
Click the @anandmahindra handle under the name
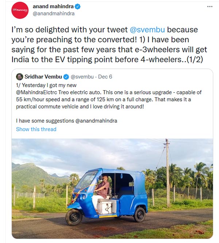[53, 14]
